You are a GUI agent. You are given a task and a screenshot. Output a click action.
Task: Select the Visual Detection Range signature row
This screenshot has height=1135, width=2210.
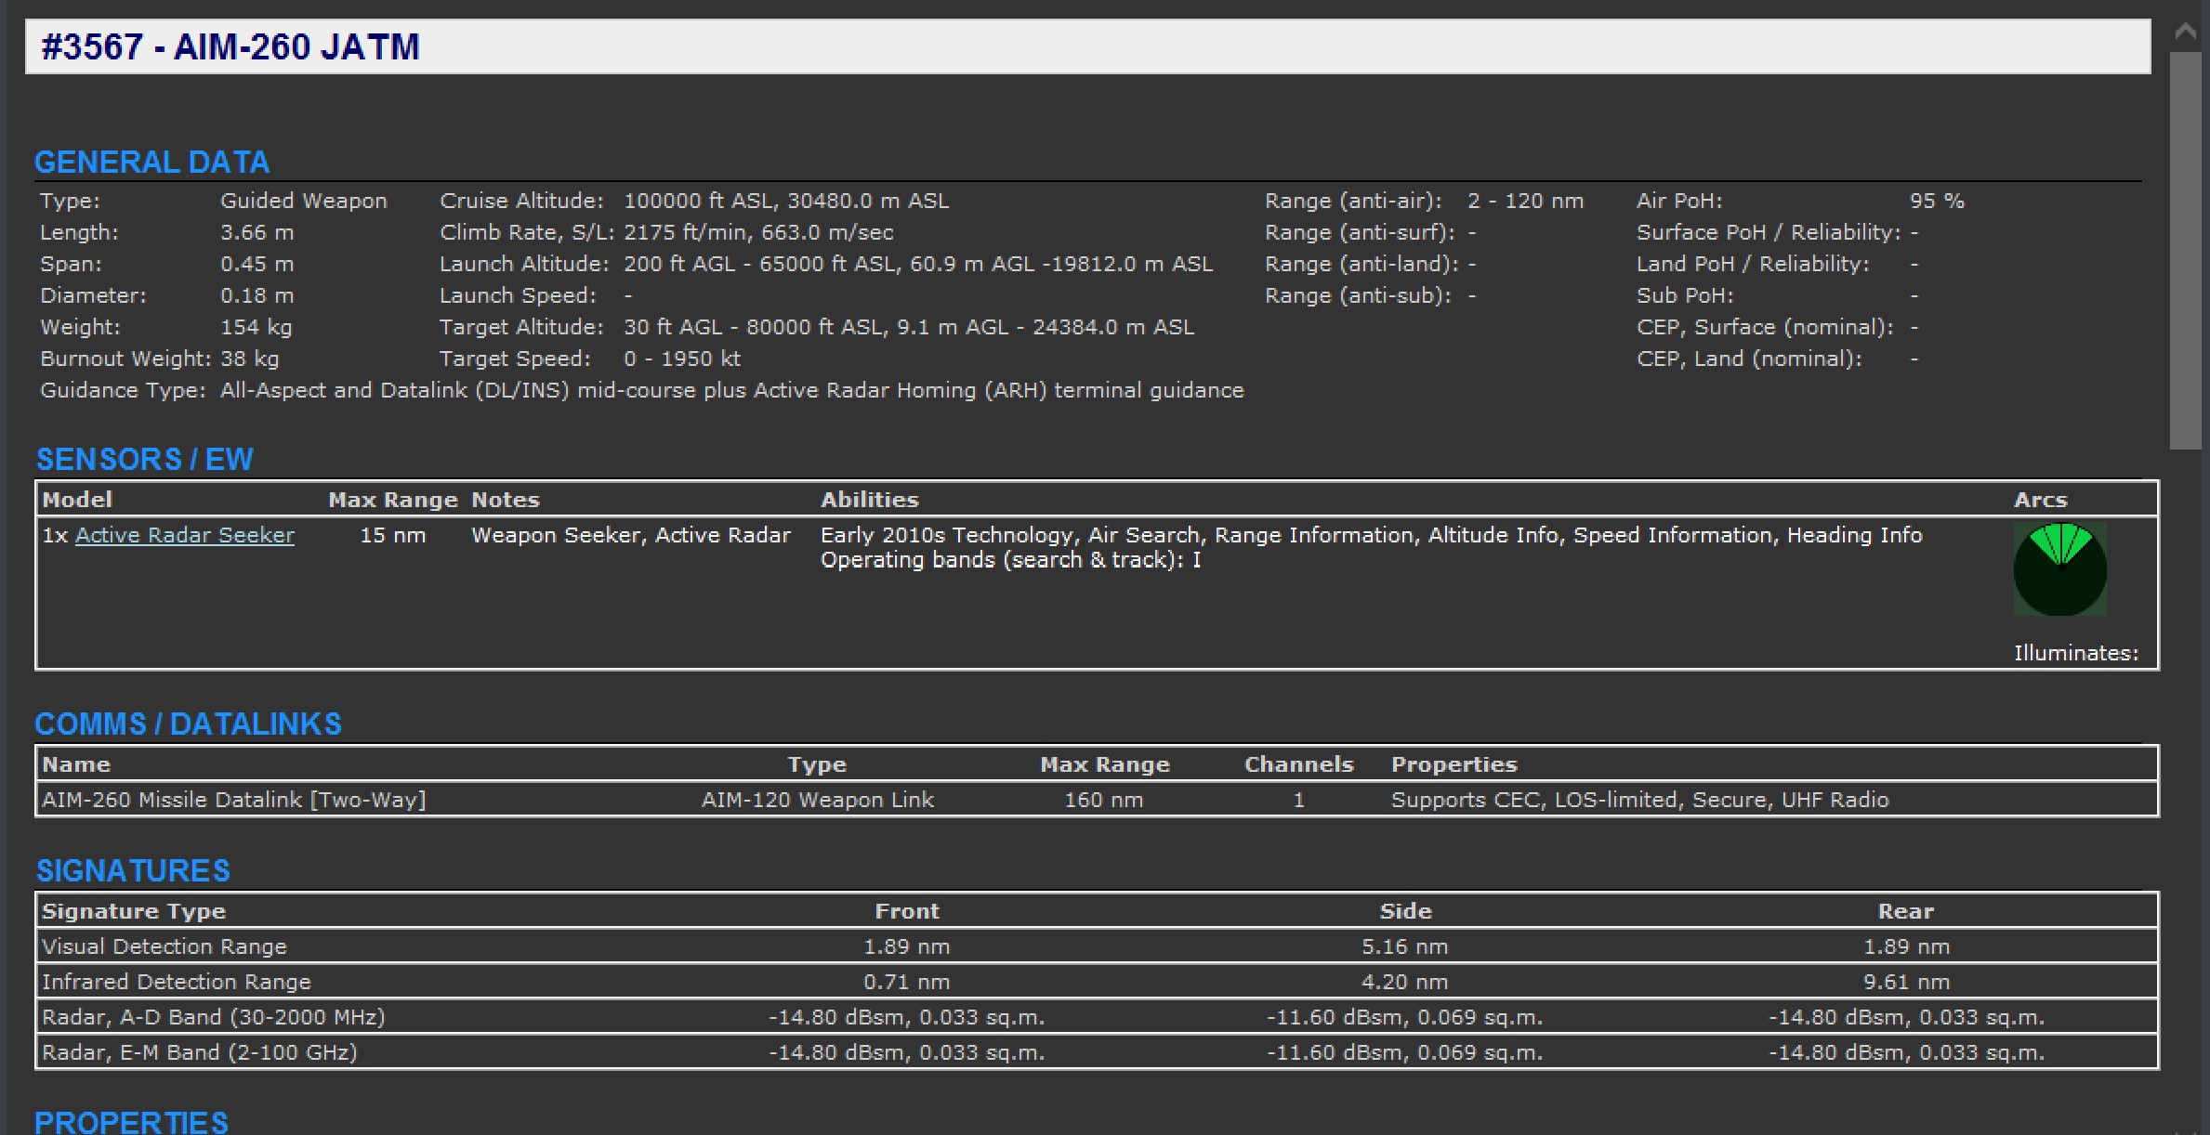[x=164, y=946]
